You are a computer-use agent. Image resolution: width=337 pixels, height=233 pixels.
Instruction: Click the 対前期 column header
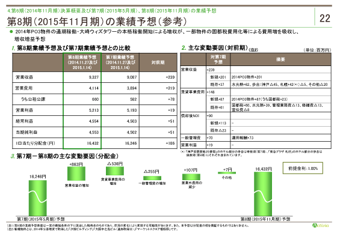coord(158,62)
